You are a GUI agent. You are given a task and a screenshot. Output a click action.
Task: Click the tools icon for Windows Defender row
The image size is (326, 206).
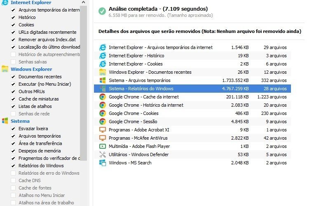103,154
